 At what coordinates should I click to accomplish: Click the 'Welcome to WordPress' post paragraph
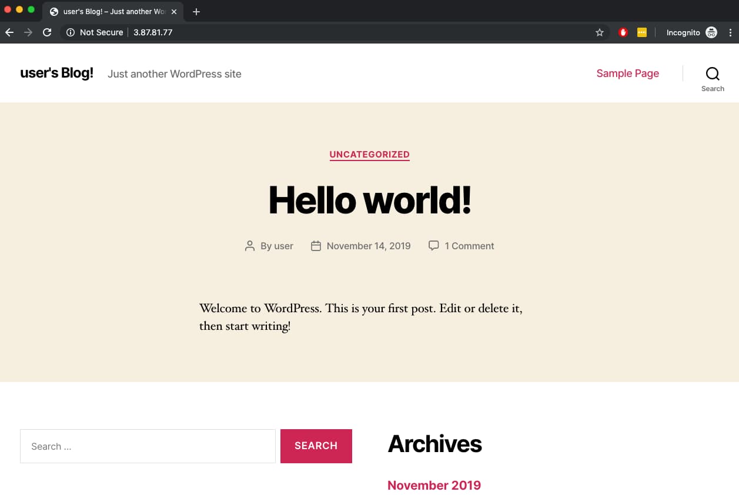coord(360,317)
